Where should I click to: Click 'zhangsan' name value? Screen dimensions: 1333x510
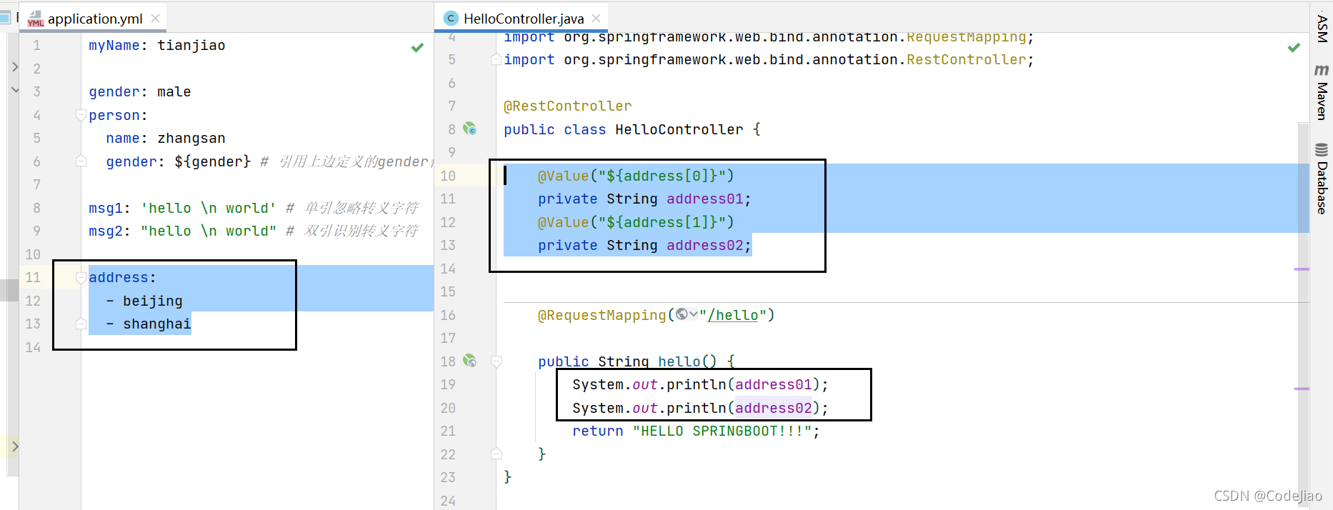click(191, 138)
